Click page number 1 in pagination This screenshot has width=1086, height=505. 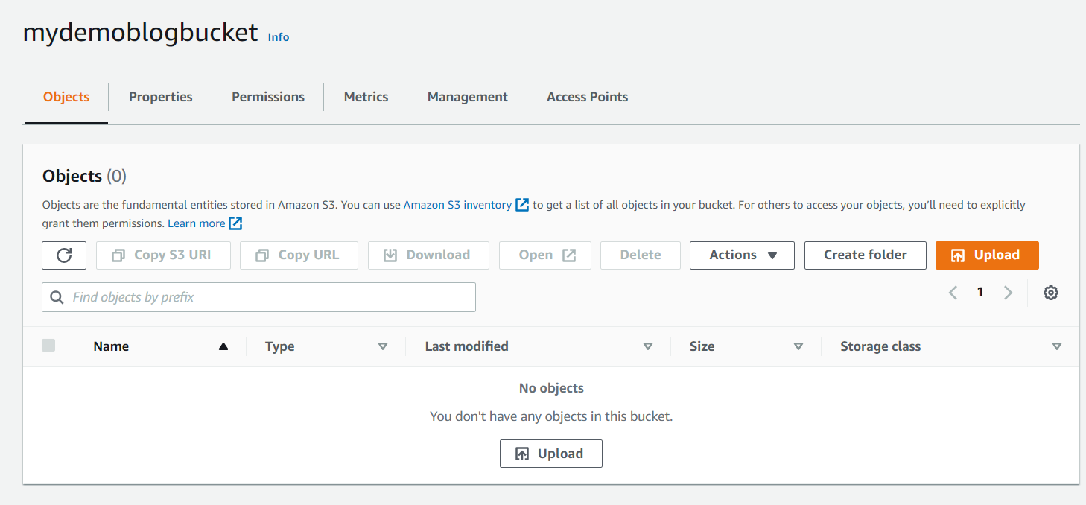pyautogui.click(x=980, y=293)
